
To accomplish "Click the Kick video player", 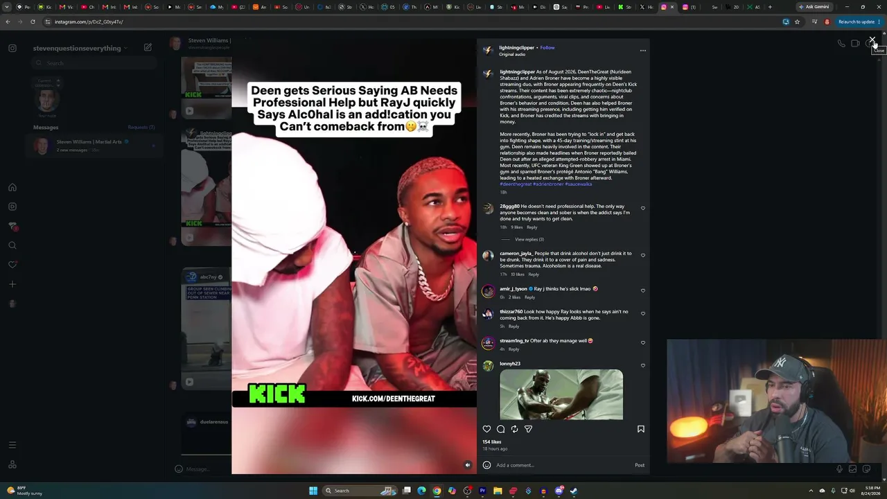I will click(354, 256).
